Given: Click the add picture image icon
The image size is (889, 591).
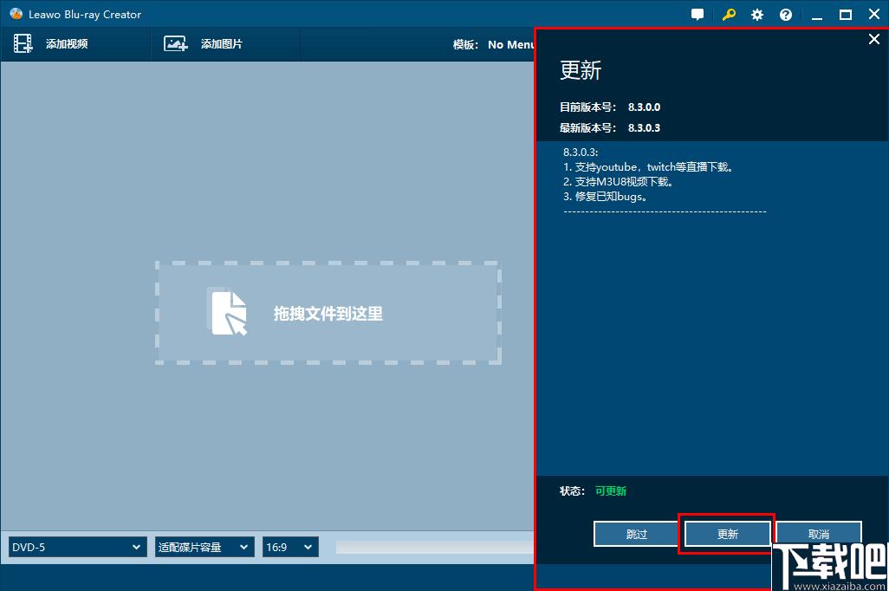Looking at the screenshot, I should coord(175,43).
